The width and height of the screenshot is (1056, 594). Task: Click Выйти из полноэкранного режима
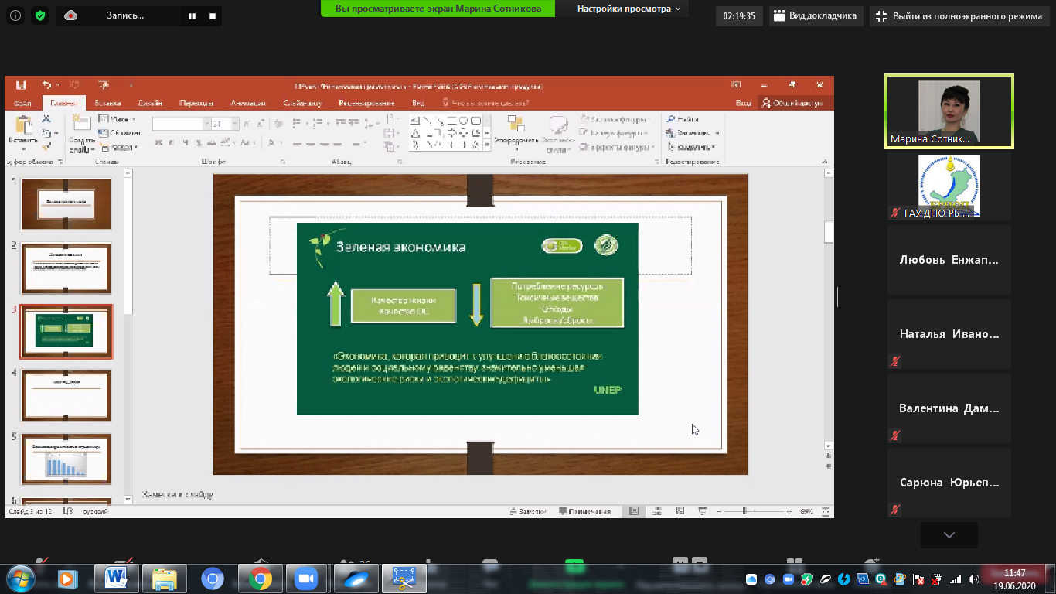tap(959, 15)
